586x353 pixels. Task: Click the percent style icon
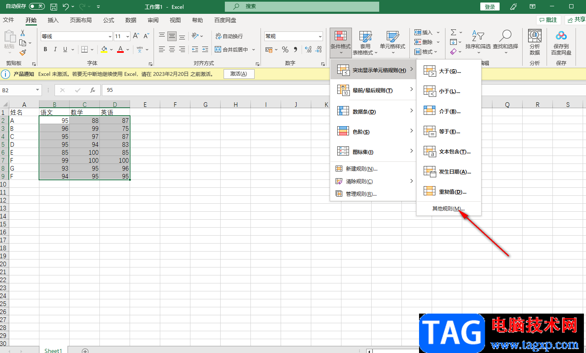285,49
